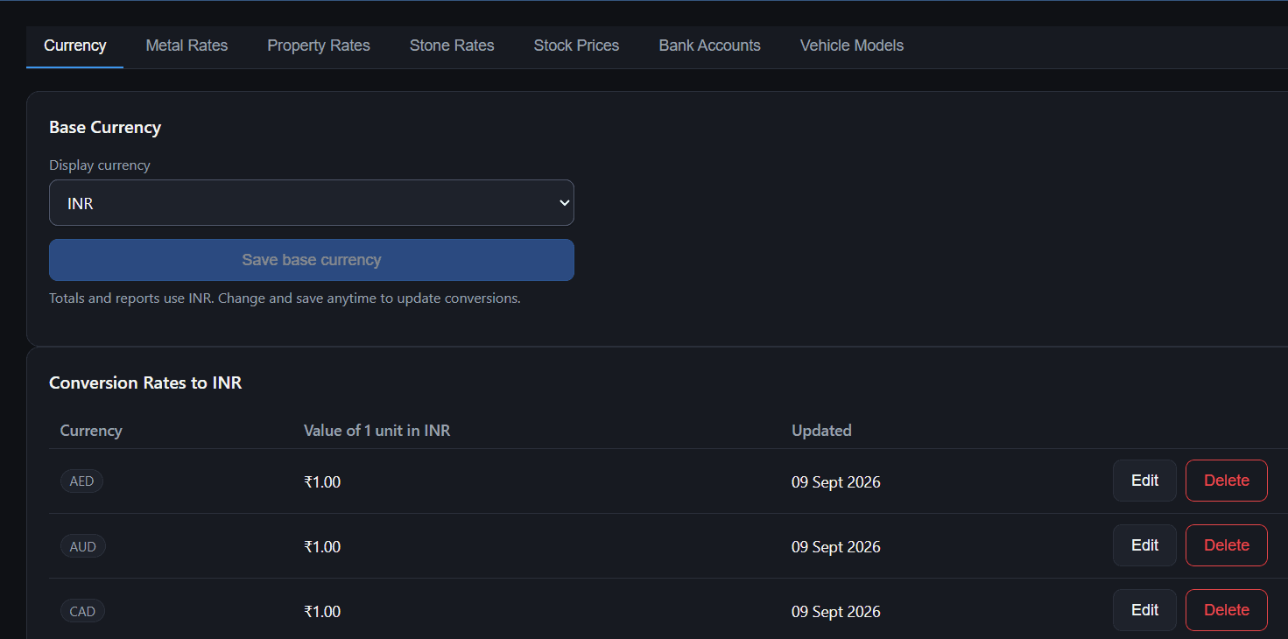Click the ₹1.00 value in CAD row
This screenshot has width=1288, height=639.
pyautogui.click(x=322, y=612)
